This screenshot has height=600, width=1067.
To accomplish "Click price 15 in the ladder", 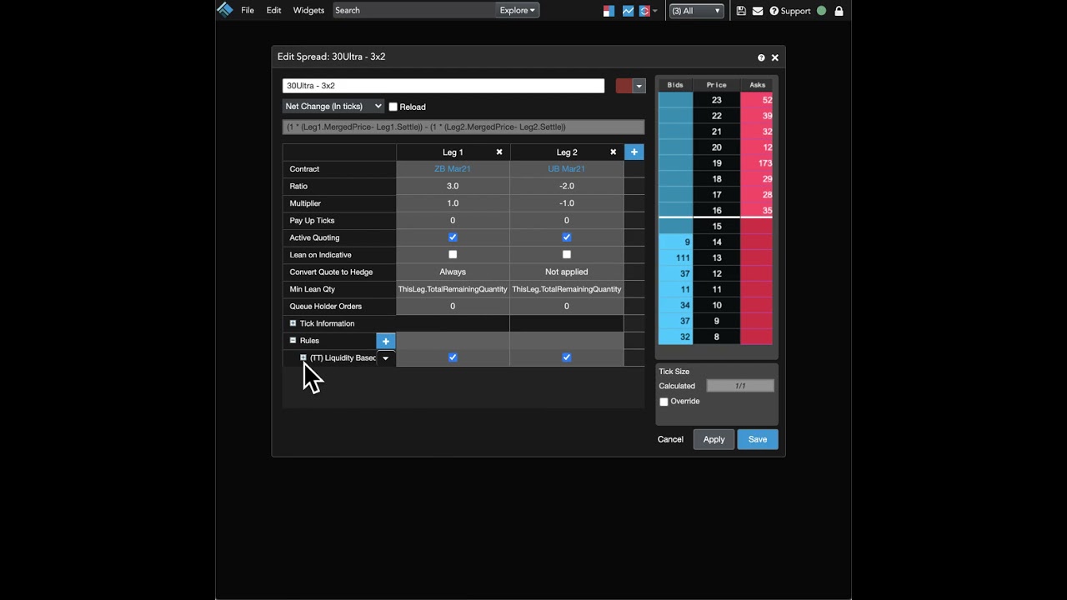I will click(x=717, y=227).
